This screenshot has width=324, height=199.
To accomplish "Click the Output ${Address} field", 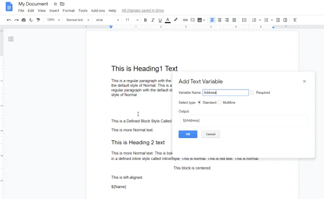I will [243, 120].
